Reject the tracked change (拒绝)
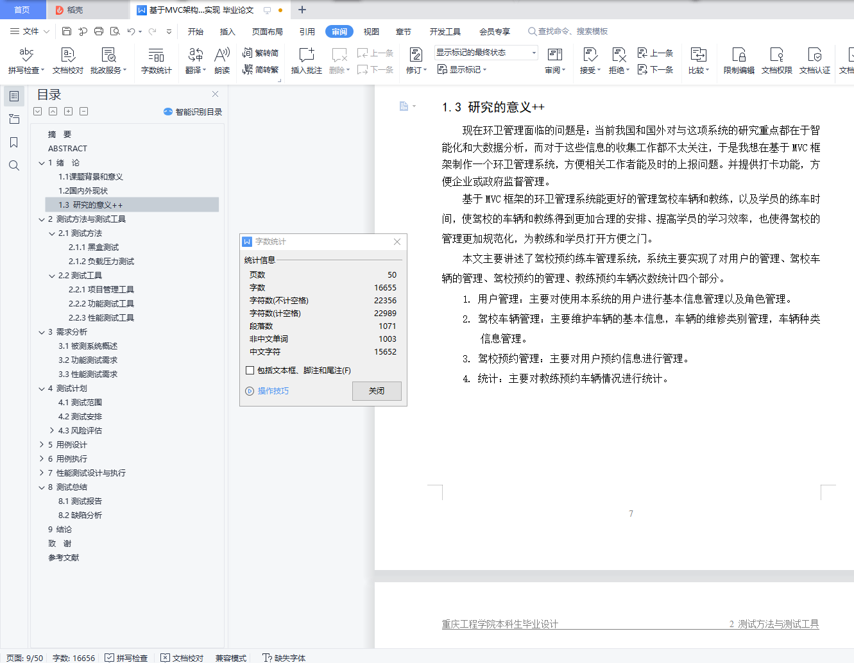The image size is (854, 663). [619, 62]
